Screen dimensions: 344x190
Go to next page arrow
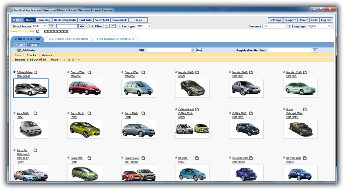(79, 60)
